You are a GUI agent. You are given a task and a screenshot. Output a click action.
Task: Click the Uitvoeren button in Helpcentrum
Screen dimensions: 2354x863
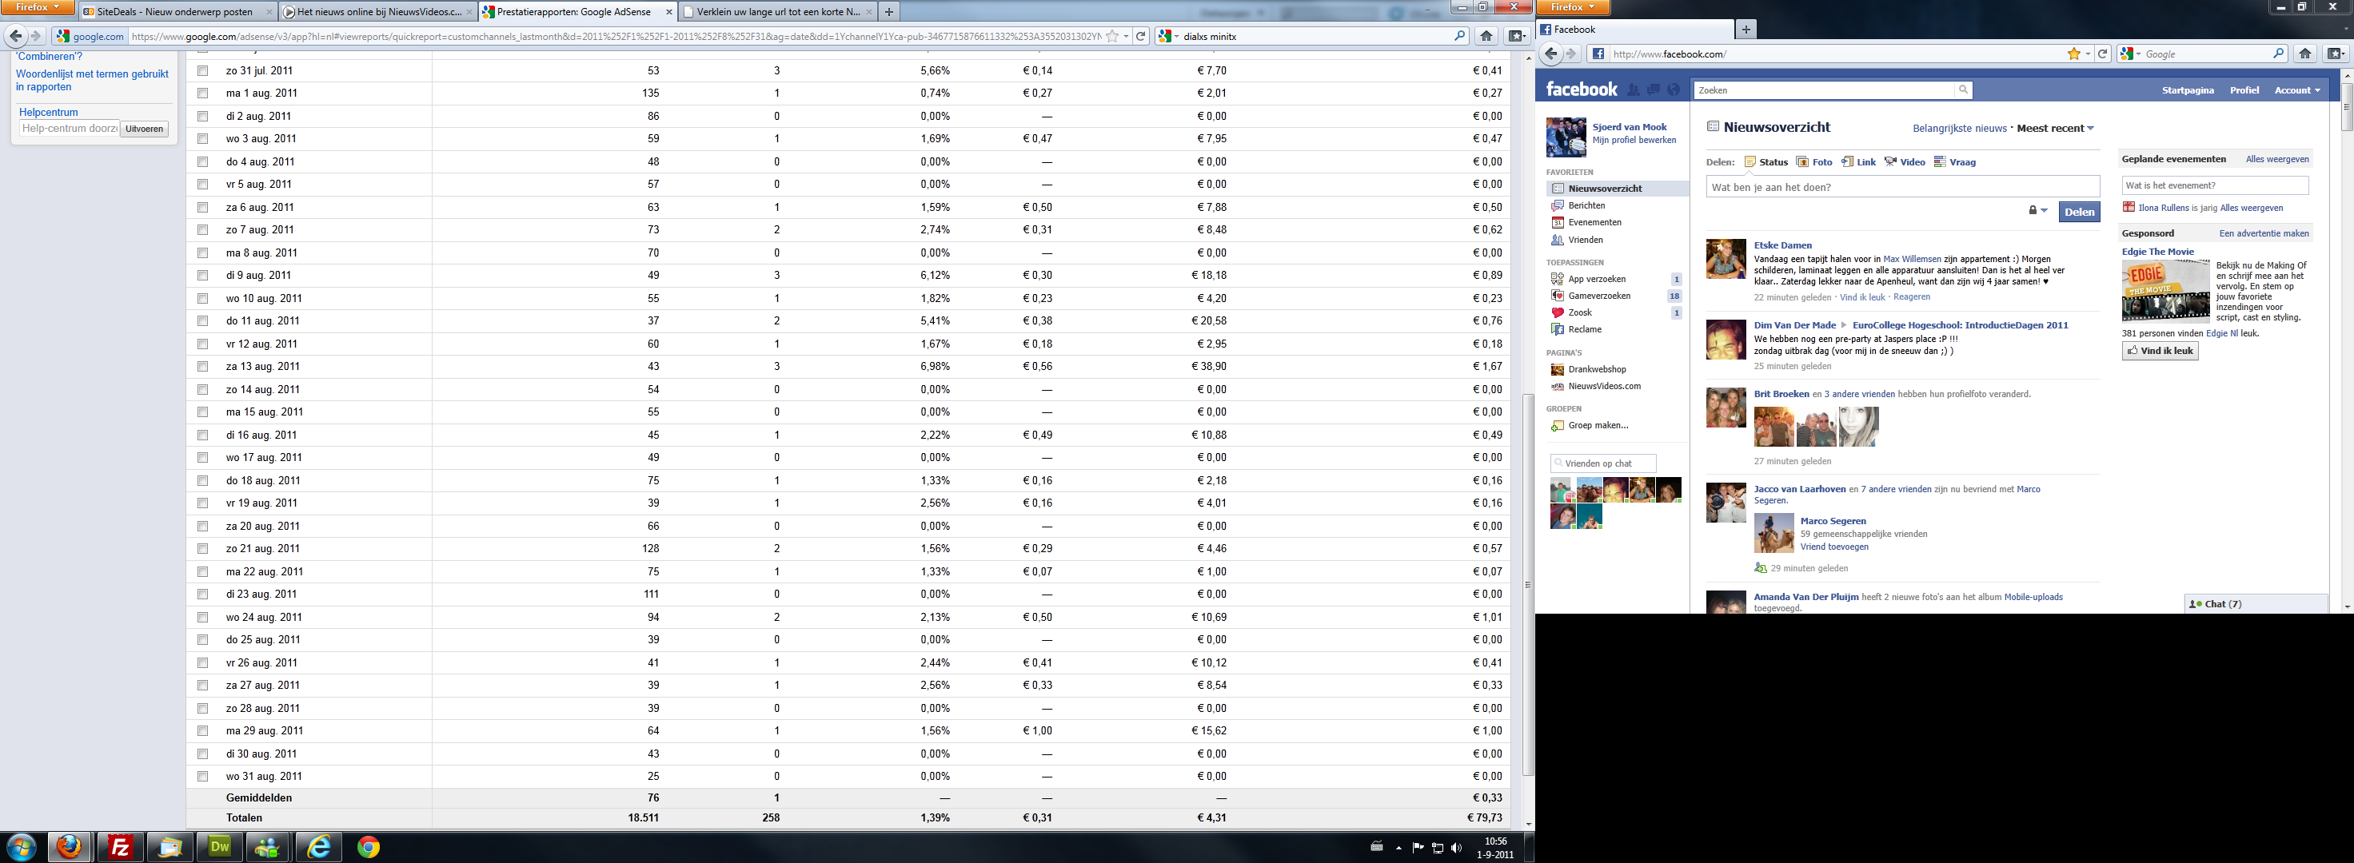145,129
